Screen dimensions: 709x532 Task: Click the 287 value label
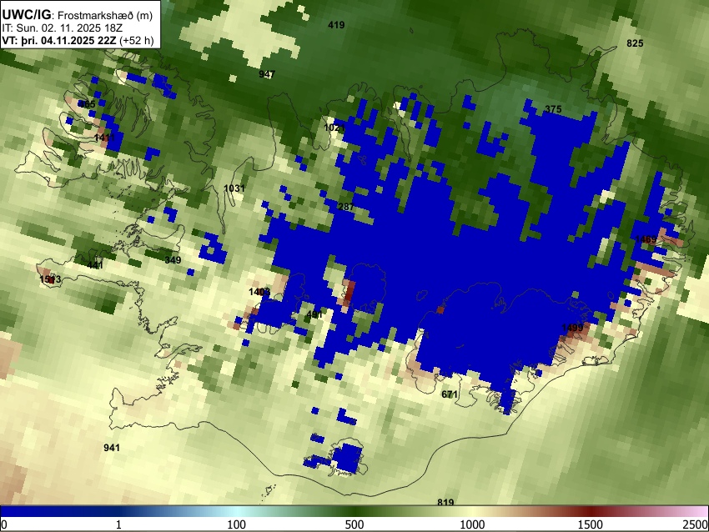(346, 207)
